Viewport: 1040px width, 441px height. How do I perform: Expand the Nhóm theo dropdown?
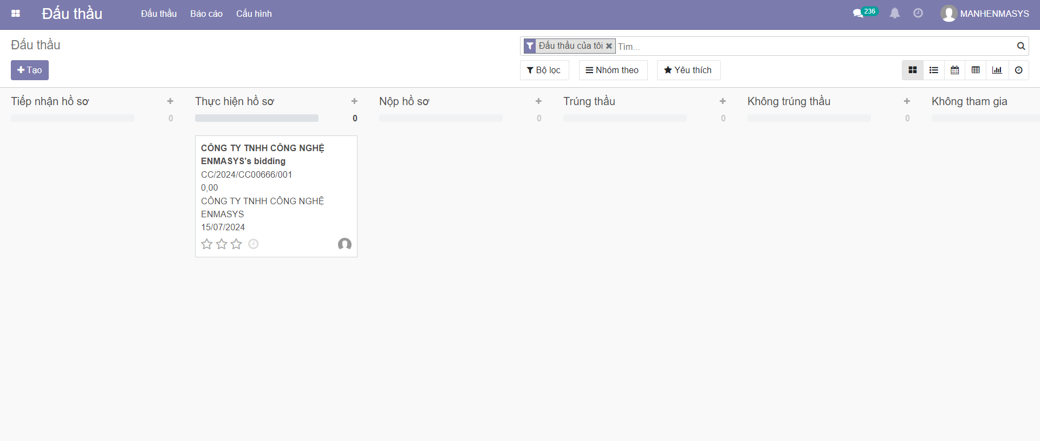pyautogui.click(x=613, y=70)
